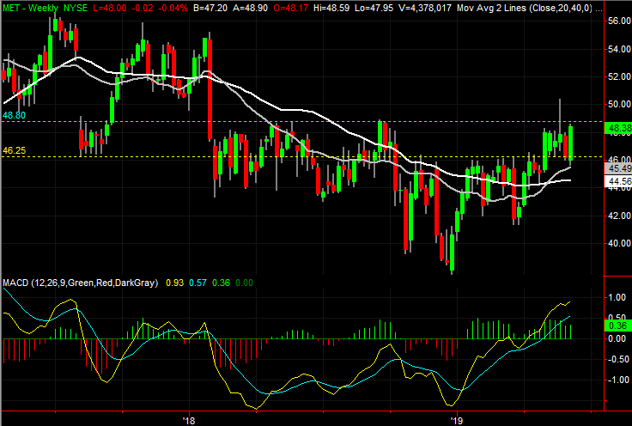Click the green 0.36 MACD histogram tag
Image resolution: width=632 pixels, height=426 pixels.
(x=617, y=325)
